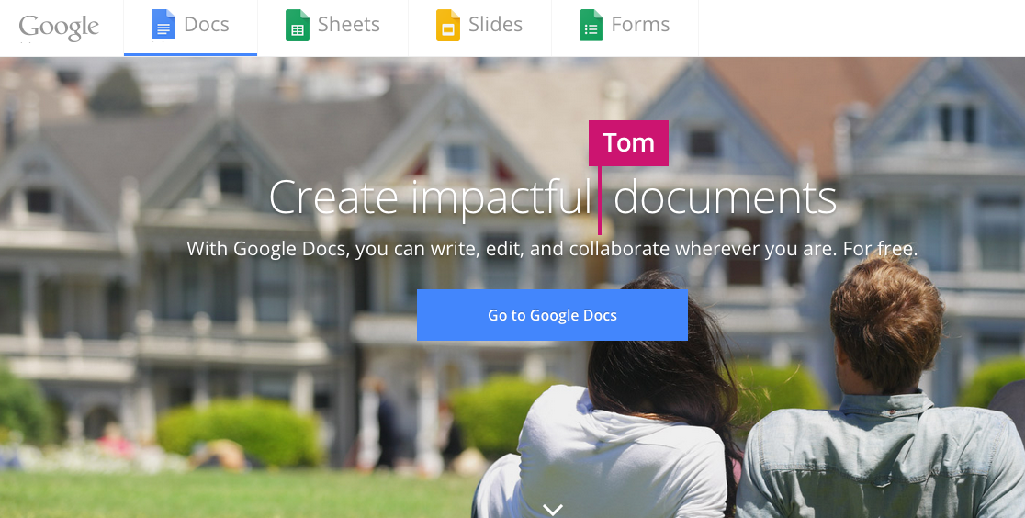Click the down chevron arrow
Image resolution: width=1025 pixels, height=518 pixels.
tap(553, 510)
